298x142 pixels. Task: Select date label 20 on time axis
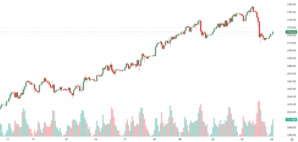[x=180, y=139]
